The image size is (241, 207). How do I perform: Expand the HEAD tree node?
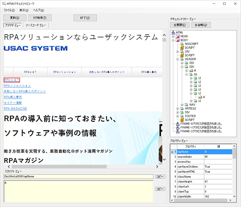[173, 37]
